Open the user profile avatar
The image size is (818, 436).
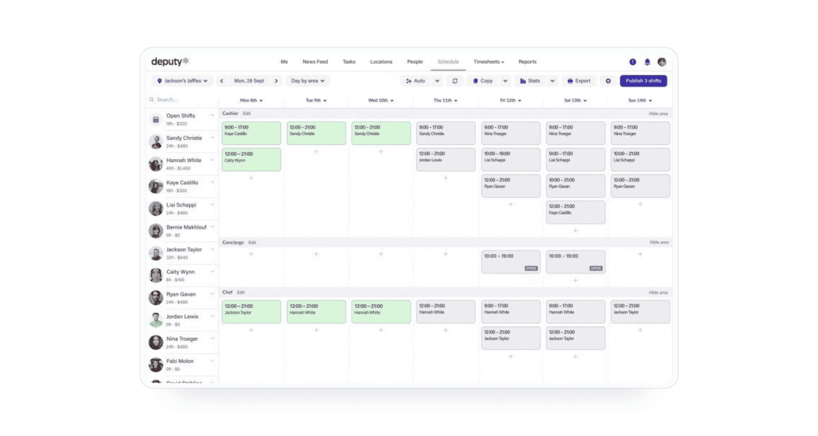[x=662, y=62]
